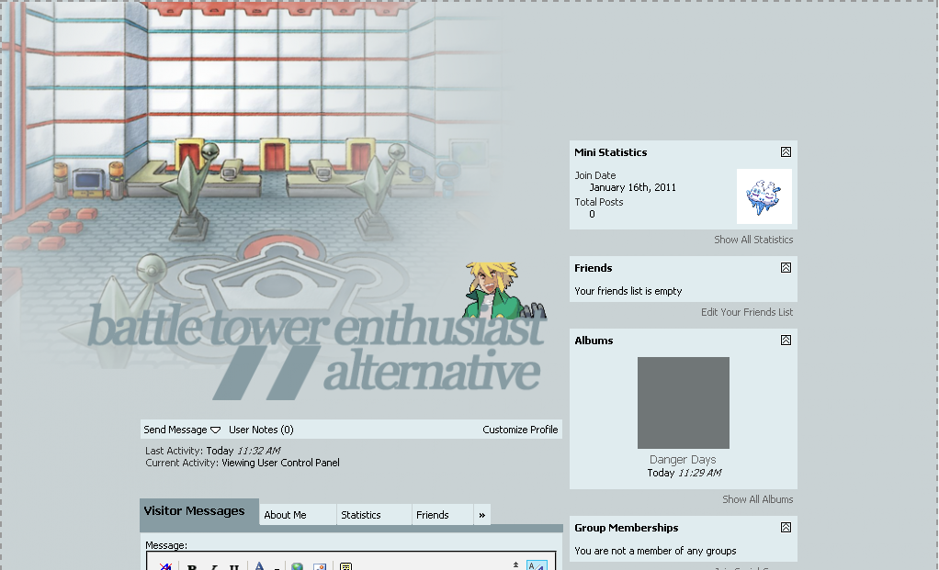Collapse the Group Memberships block

coord(786,527)
